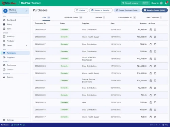170x127 pixels.
Task: Click the Synced cloud status indicator
Action: click(x=18, y=125)
